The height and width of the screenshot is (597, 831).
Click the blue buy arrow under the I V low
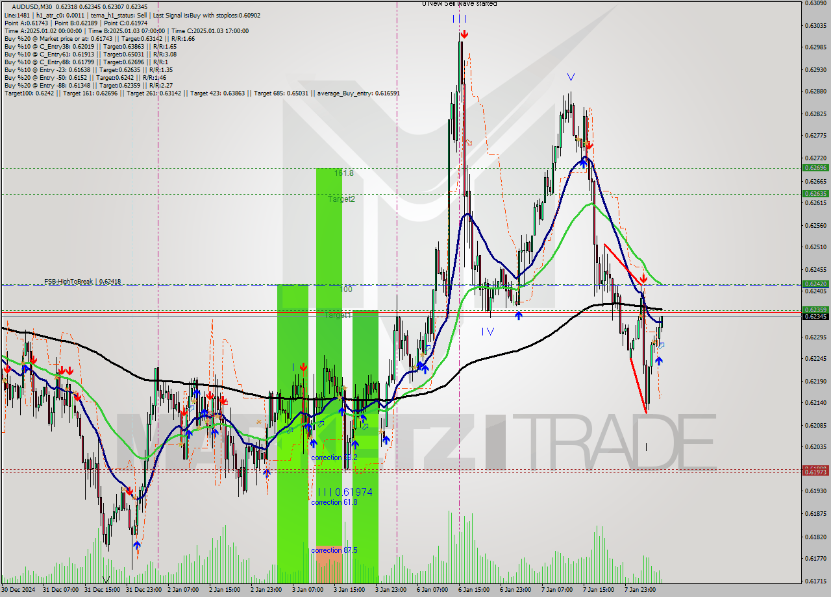[518, 315]
